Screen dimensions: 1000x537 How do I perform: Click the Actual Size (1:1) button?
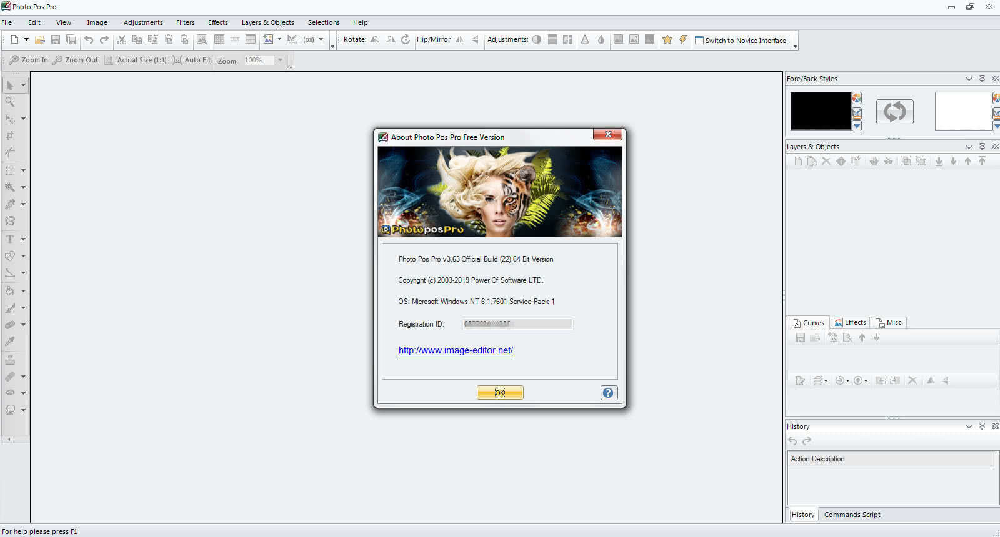pyautogui.click(x=136, y=60)
